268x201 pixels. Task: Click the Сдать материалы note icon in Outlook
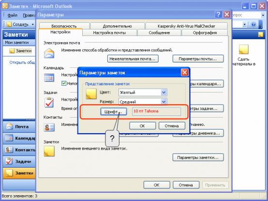click(x=243, y=49)
